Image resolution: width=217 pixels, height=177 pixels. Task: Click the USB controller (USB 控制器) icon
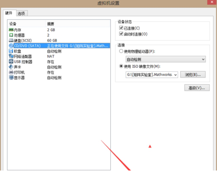click(x=11, y=61)
